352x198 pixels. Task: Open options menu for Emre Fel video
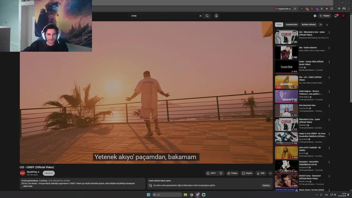(329, 148)
